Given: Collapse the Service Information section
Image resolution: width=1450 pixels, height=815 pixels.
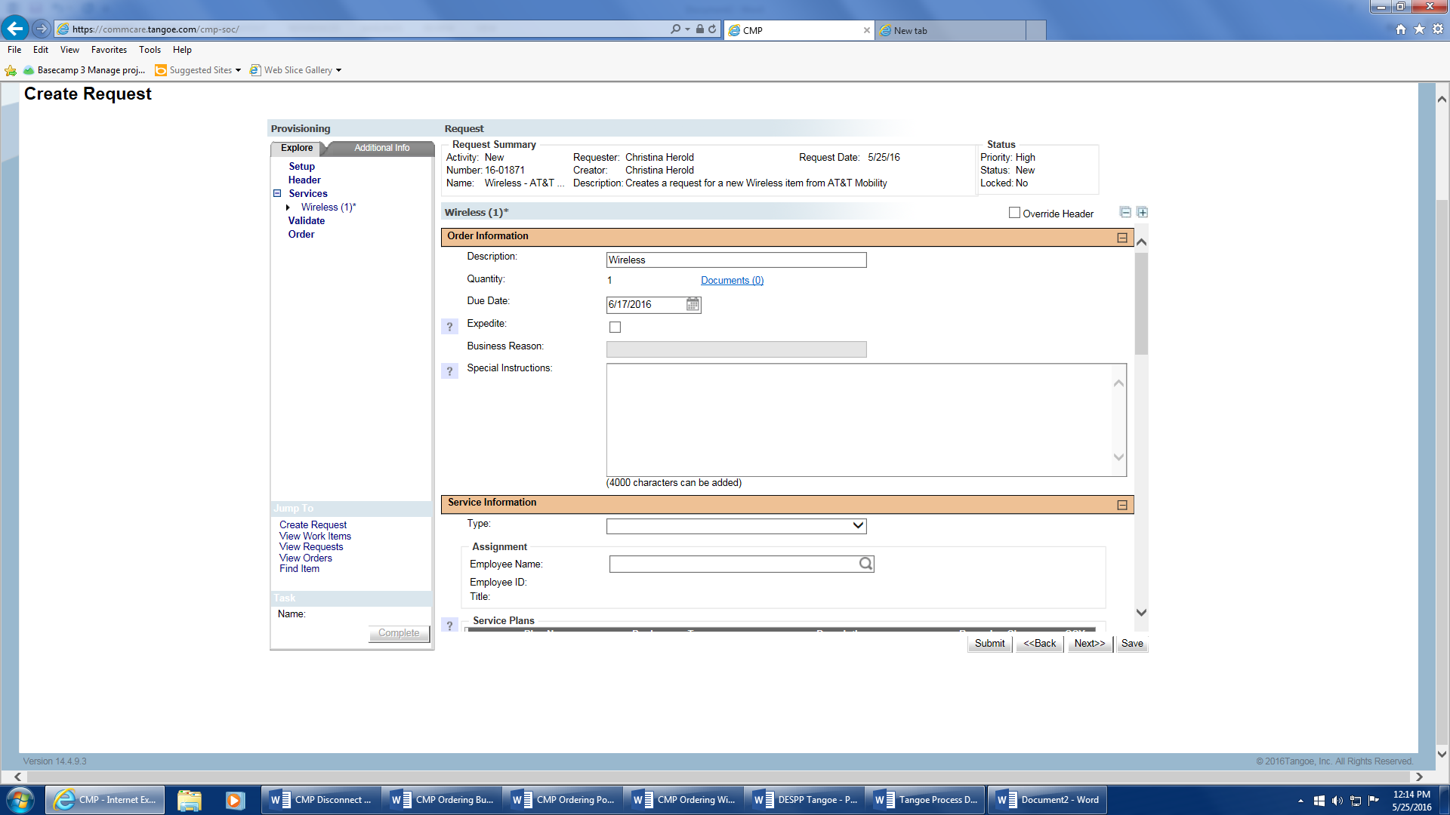Looking at the screenshot, I should tap(1122, 505).
